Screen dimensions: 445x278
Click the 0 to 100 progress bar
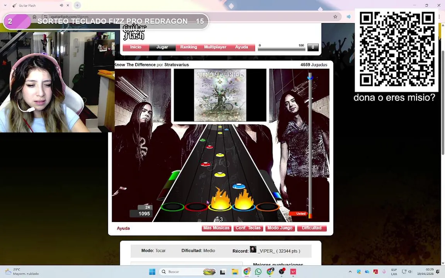(281, 49)
